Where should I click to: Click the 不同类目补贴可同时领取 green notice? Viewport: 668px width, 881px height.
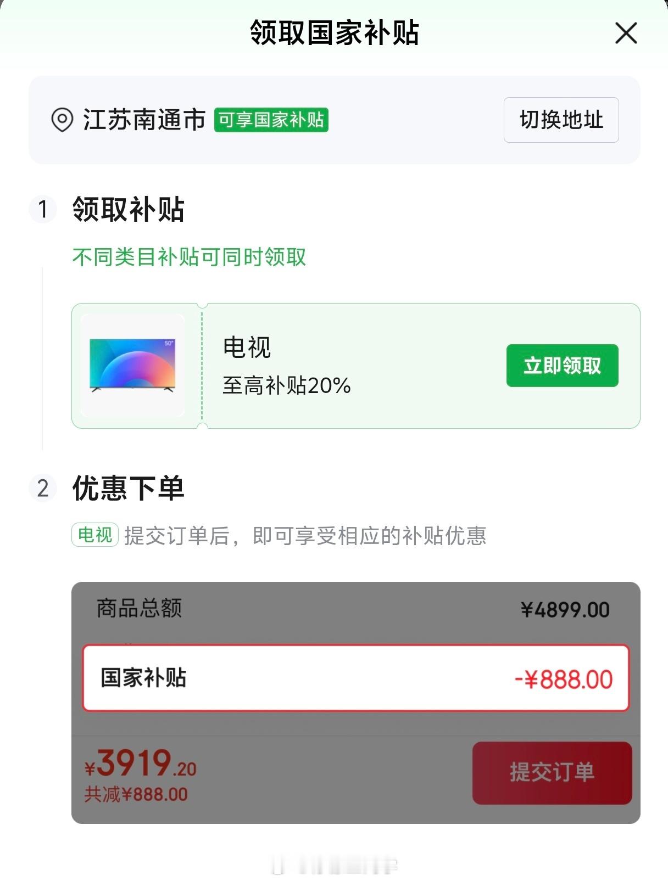click(x=189, y=257)
